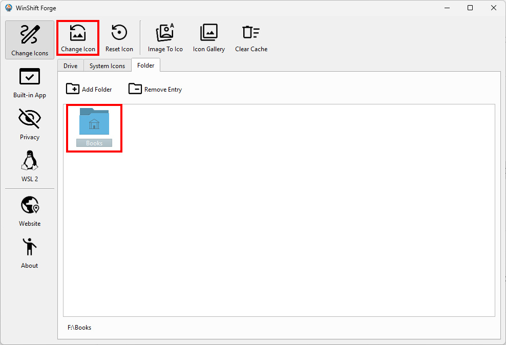Click the Add Folder button
Screen dimensions: 506x345
(89, 89)
